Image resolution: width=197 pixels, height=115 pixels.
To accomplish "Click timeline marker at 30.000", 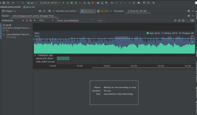I will coord(107,66).
